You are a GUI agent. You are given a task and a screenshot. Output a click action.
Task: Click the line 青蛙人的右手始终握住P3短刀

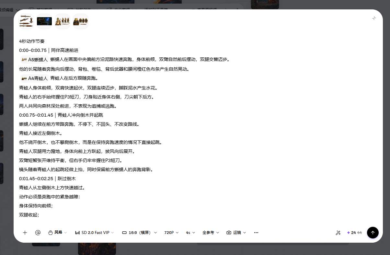86,97
